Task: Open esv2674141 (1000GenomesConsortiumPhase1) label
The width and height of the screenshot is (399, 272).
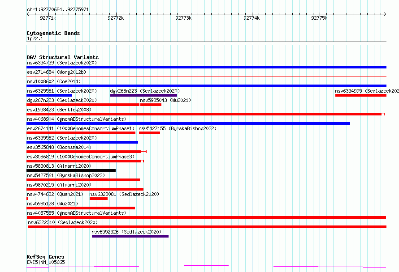Action: coord(81,128)
